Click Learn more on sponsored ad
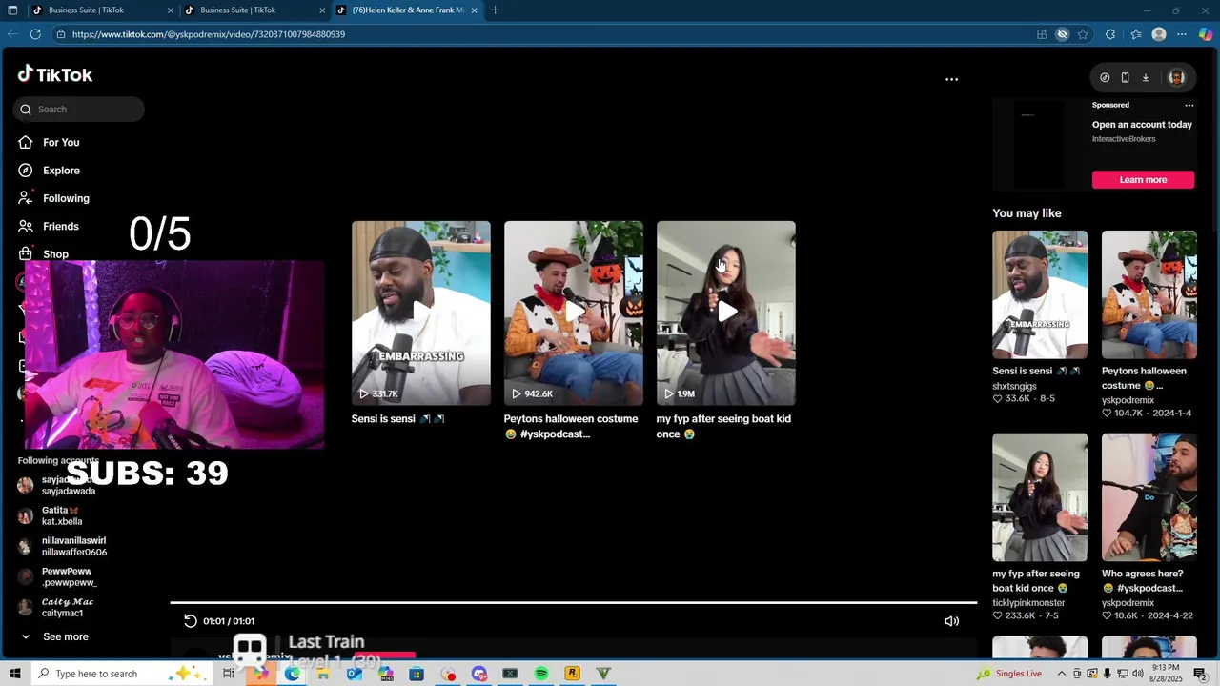This screenshot has width=1220, height=686. (1143, 180)
